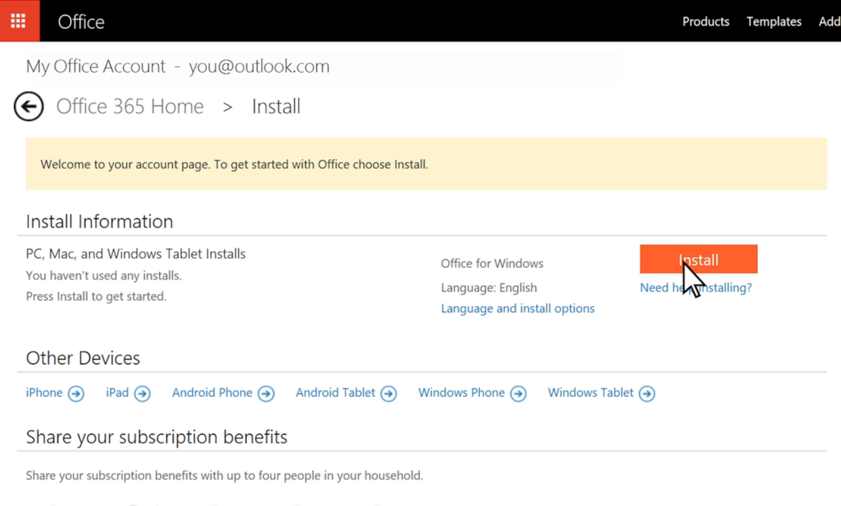Click the My Office Account heading
This screenshot has height=506, width=841.
(x=96, y=66)
